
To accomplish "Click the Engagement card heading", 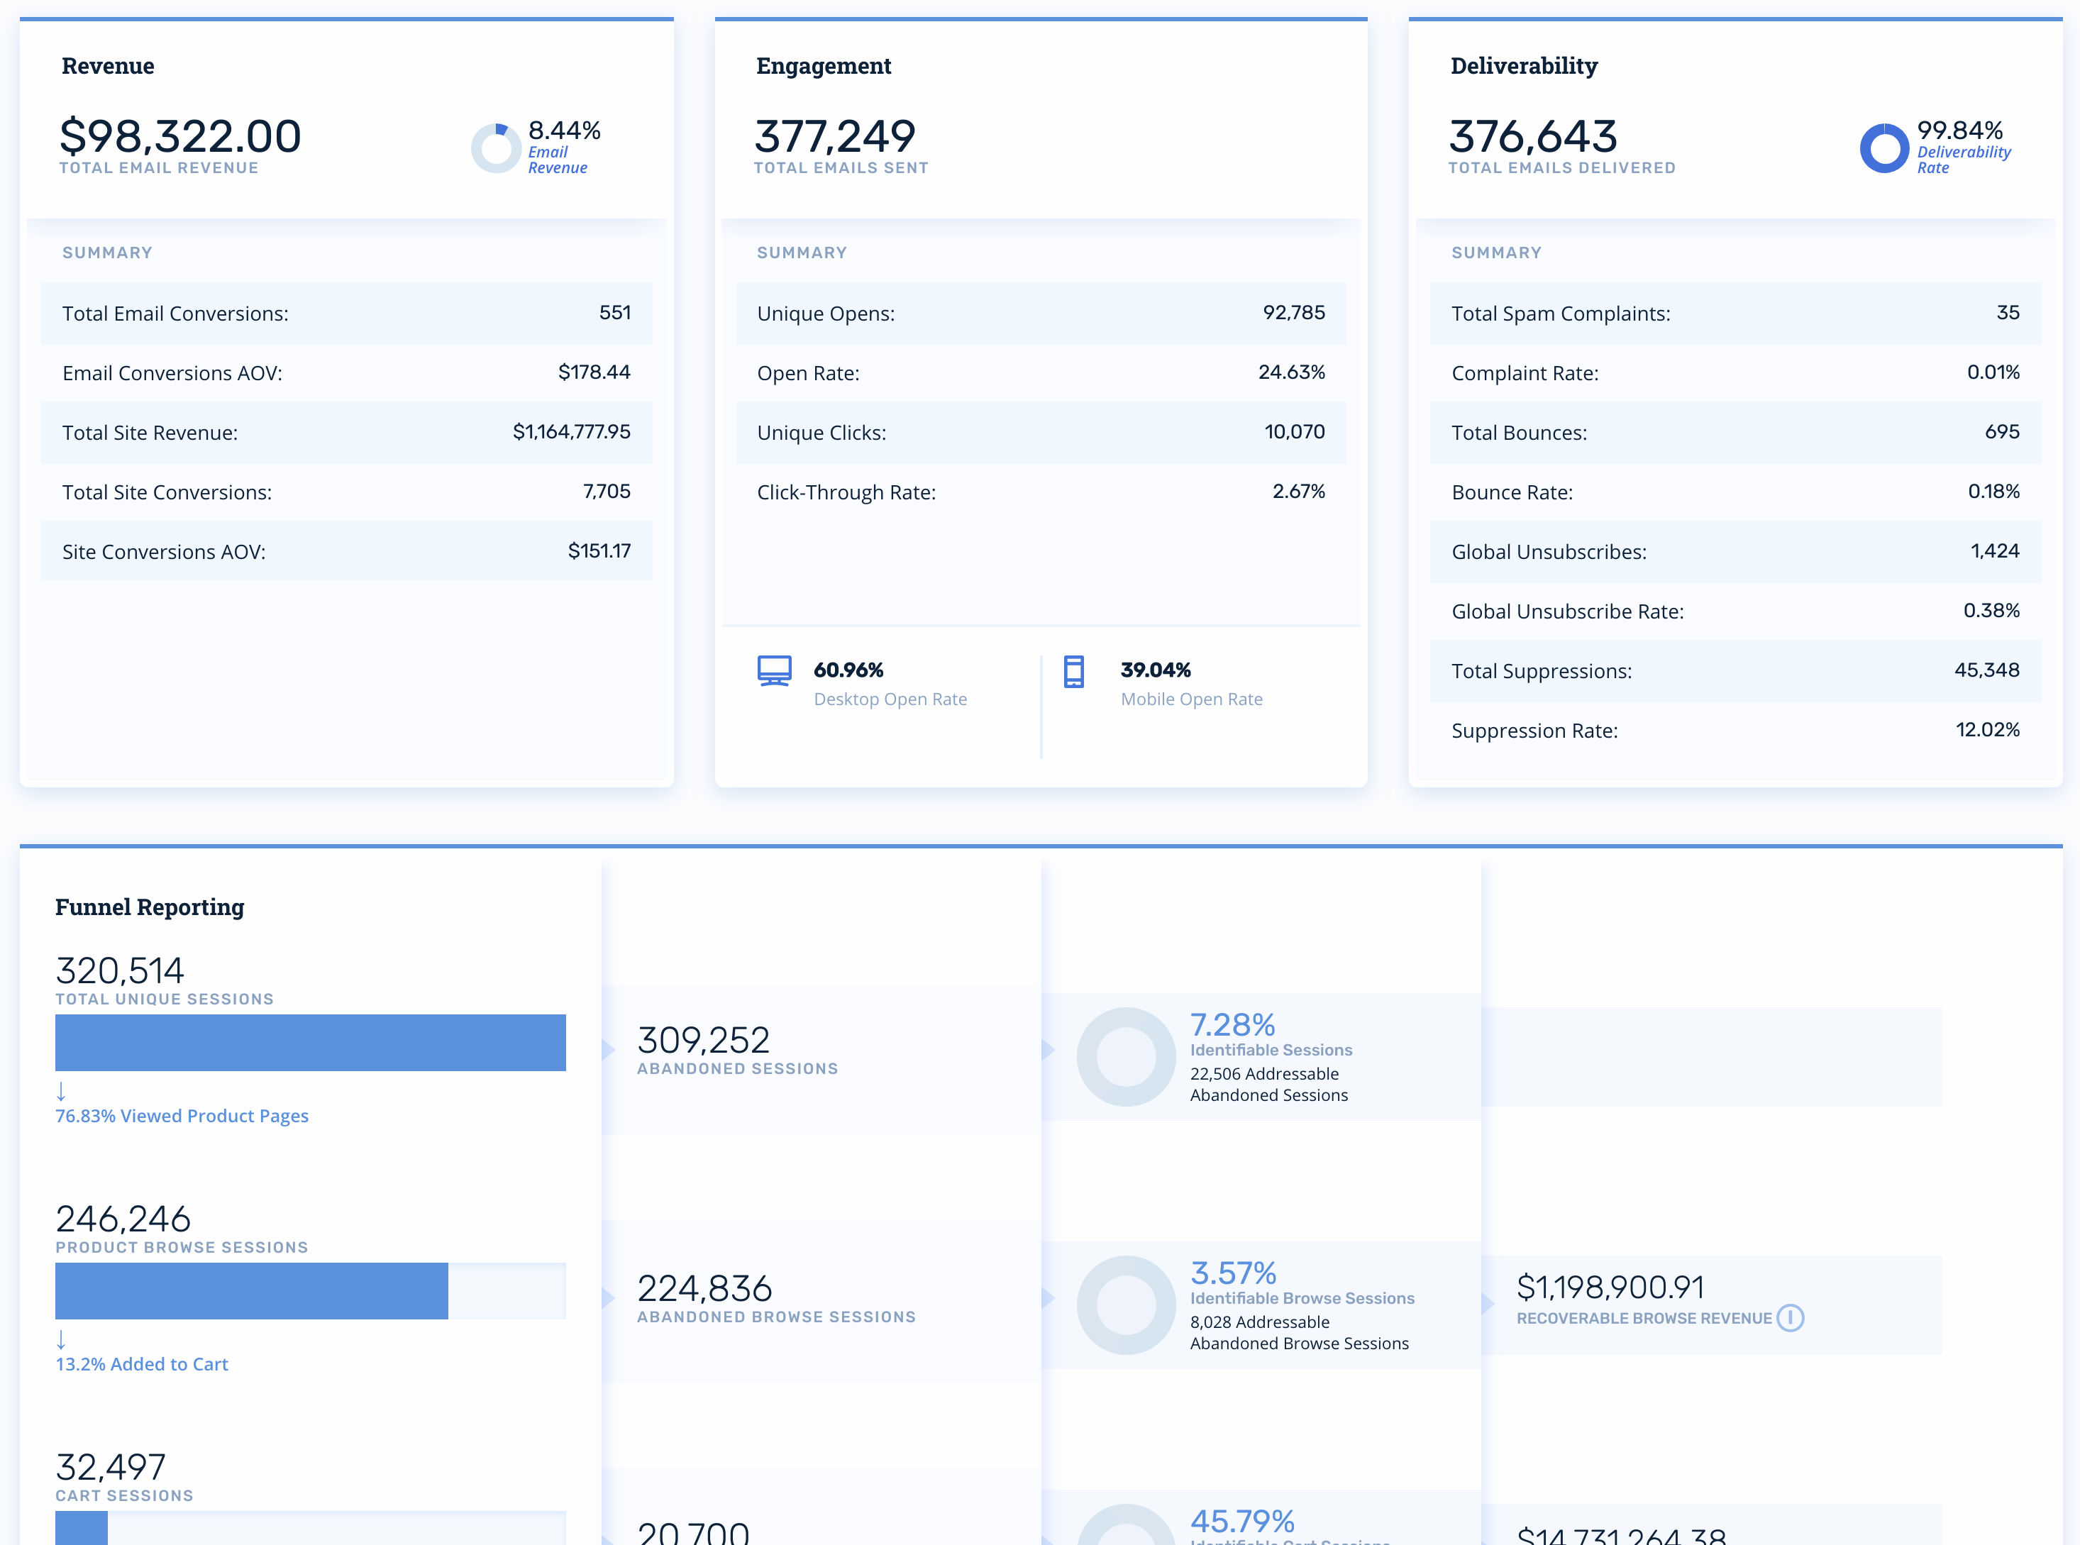I will coord(823,67).
